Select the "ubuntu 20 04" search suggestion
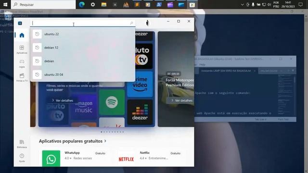Viewport: 308px width, 173px height. point(83,75)
